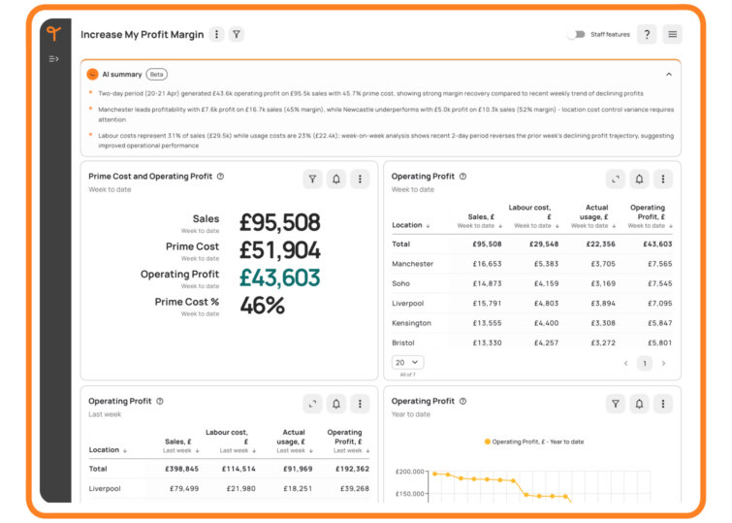Open more options on Week to date Operating Profit
The image size is (732, 523).
662,179
